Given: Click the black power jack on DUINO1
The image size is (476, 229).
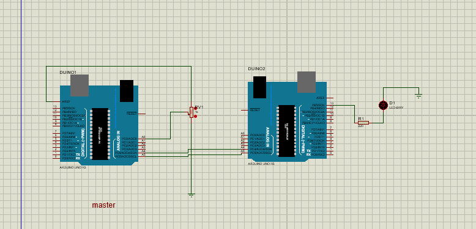Looking at the screenshot, I should pos(127,91).
